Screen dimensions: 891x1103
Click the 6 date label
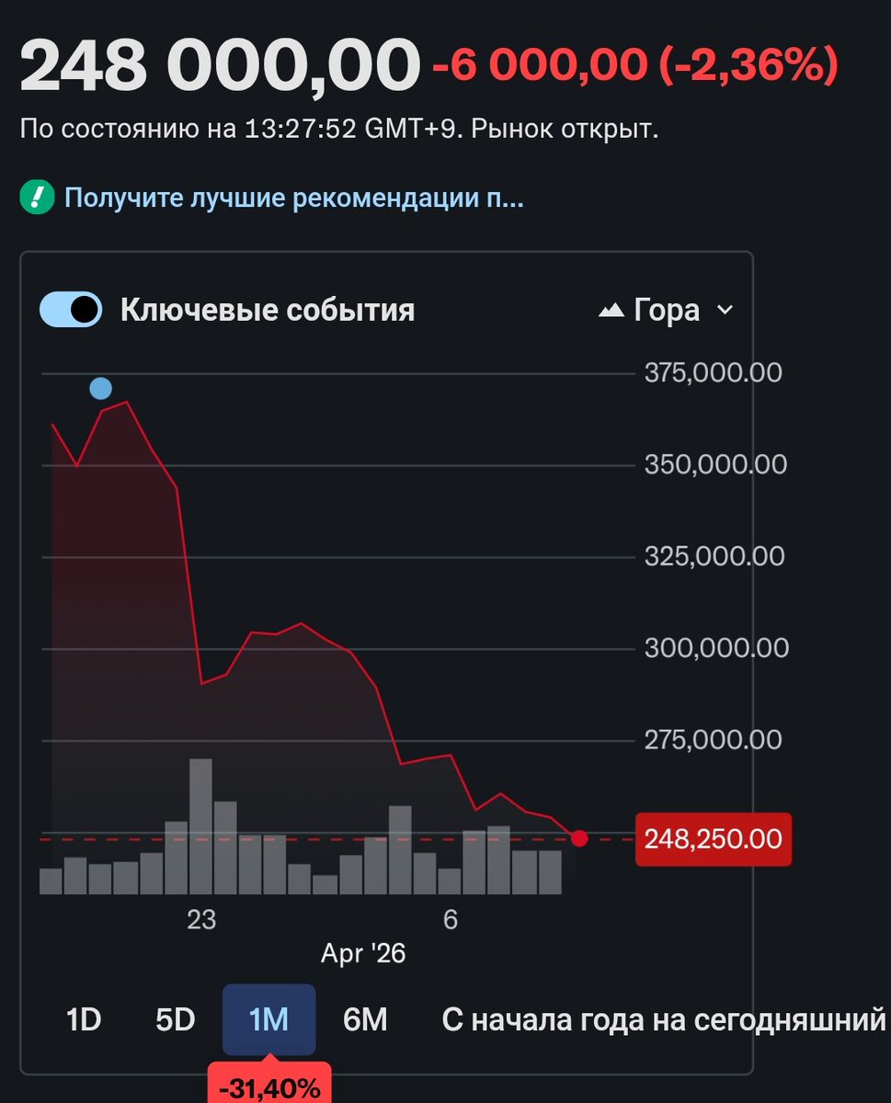pos(451,920)
